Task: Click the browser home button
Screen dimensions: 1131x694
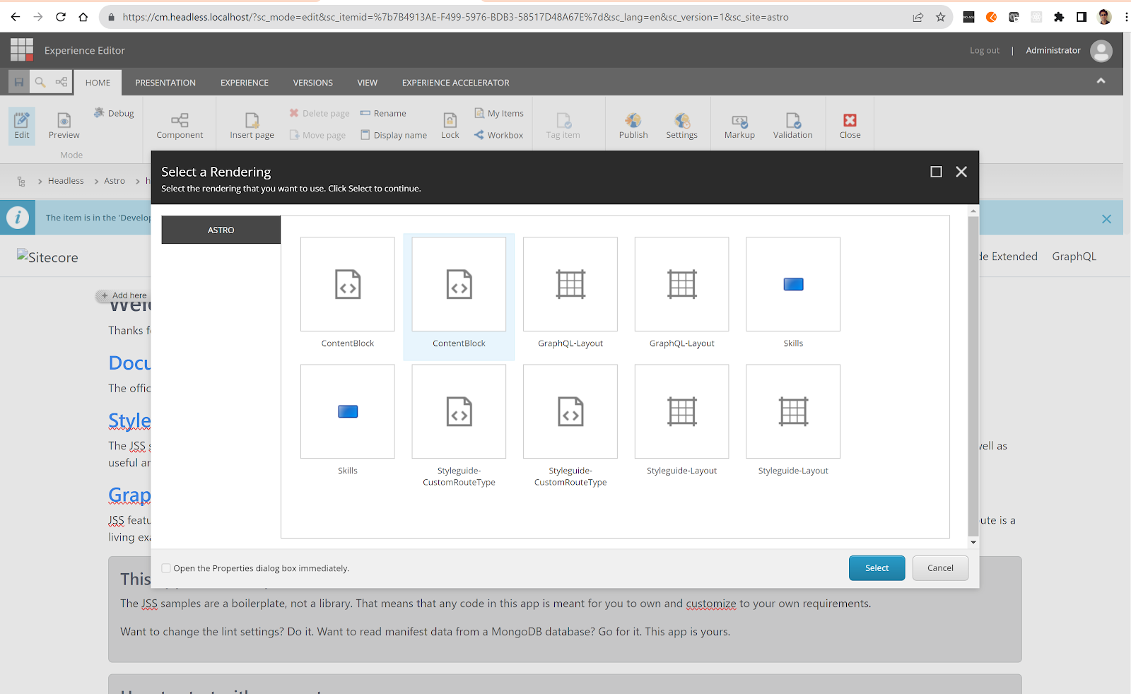Action: tap(83, 17)
